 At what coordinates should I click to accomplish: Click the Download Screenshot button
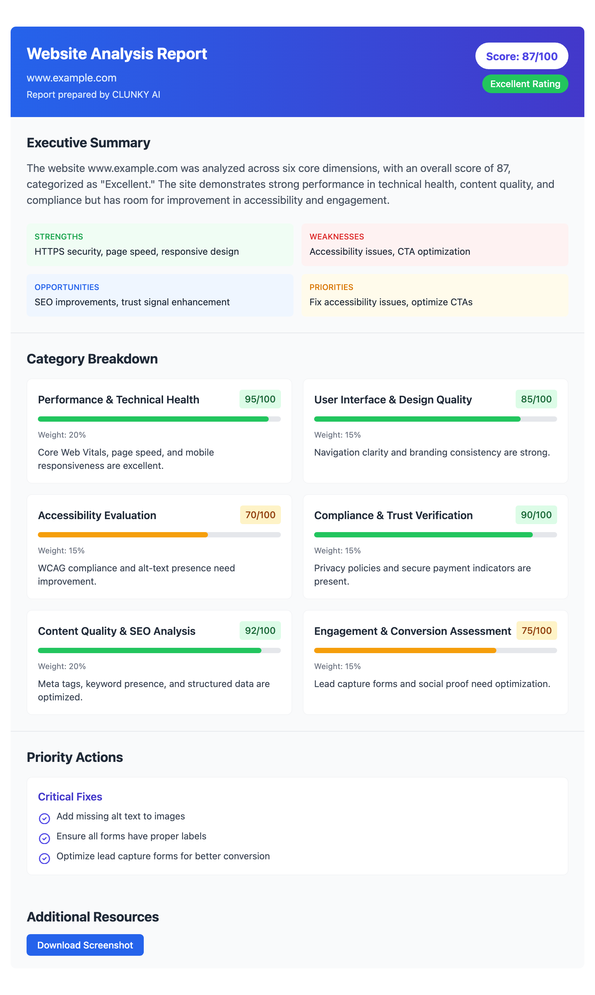point(85,945)
